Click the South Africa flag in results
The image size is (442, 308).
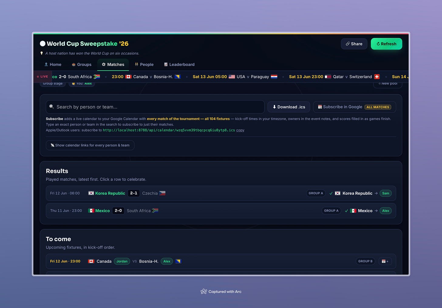155,210
